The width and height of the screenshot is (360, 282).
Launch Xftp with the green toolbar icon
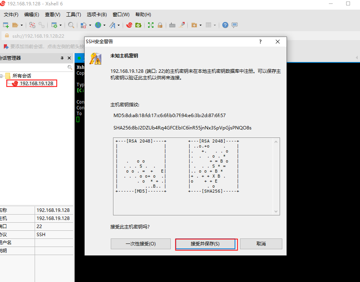pos(138,25)
